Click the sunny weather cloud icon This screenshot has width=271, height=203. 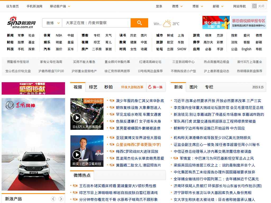[167, 23]
